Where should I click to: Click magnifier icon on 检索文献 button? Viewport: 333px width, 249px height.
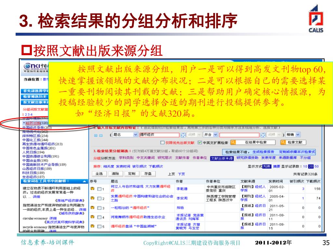point(283,142)
